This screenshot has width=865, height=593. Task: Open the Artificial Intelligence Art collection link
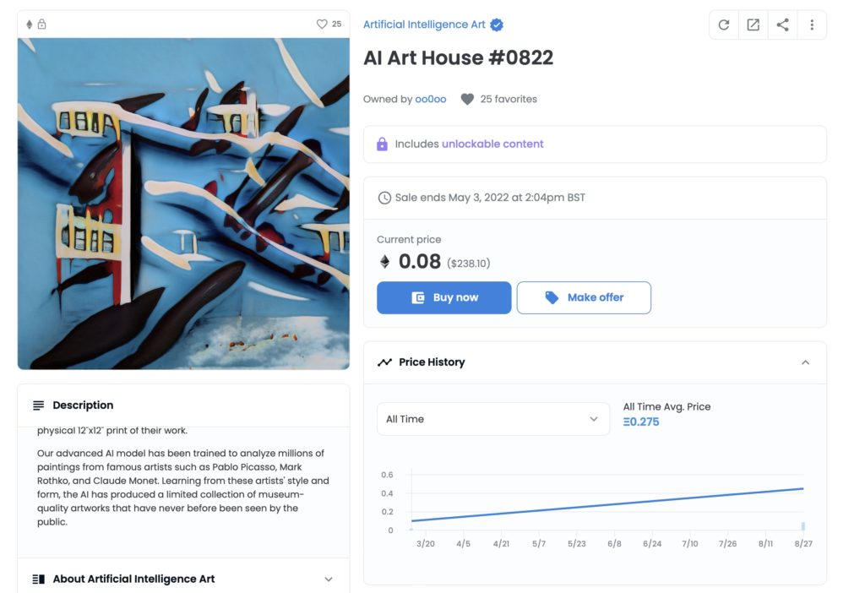424,24
